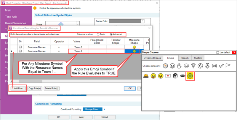This screenshot has width=237, height=120.
Task: Click the Milestone Shape column header
Action: (x=134, y=41)
